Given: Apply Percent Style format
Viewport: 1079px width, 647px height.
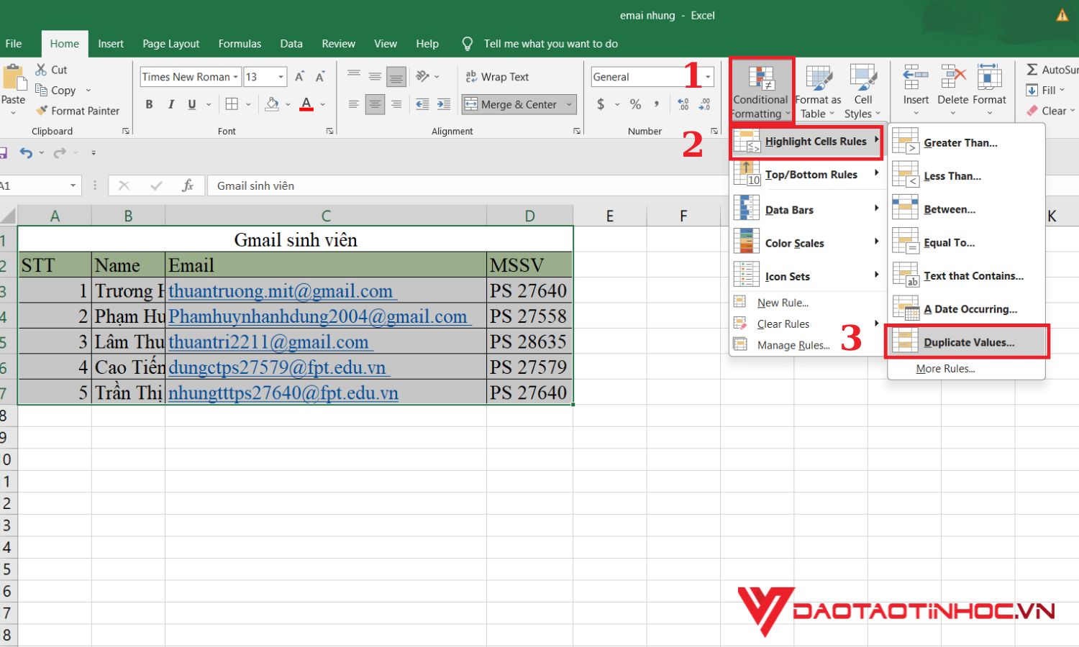Looking at the screenshot, I should (x=635, y=104).
